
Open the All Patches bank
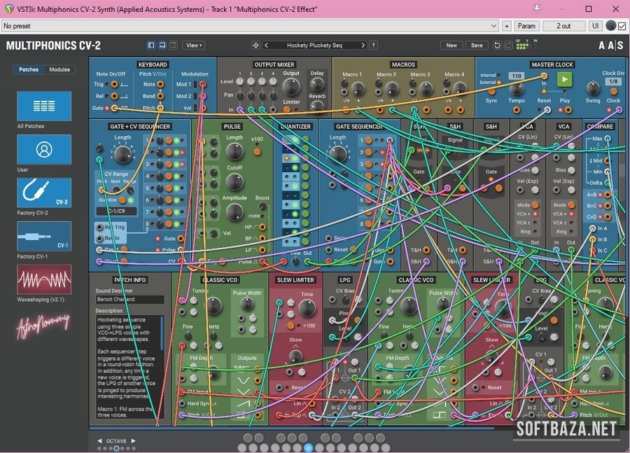[x=44, y=106]
